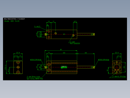The height and width of the screenshot is (98, 130).
Task: Select the left-side 'M3X0.5PX6dp' callout
Action: [36, 60]
